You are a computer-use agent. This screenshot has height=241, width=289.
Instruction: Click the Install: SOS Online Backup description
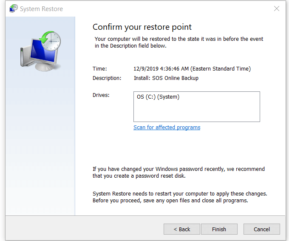point(166,78)
